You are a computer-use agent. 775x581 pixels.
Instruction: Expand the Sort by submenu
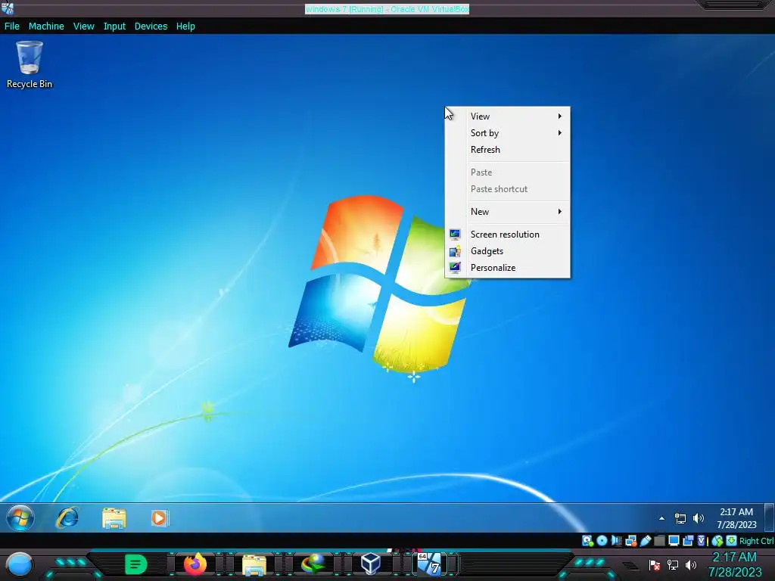pos(508,133)
